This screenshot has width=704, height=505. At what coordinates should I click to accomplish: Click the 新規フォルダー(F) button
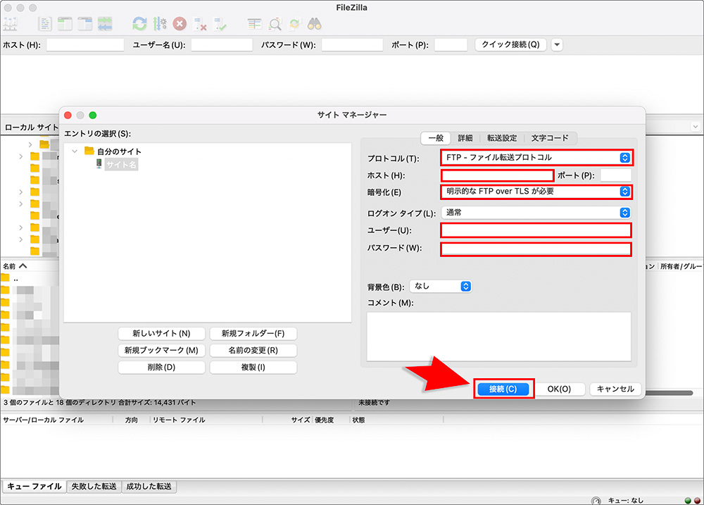click(x=253, y=333)
